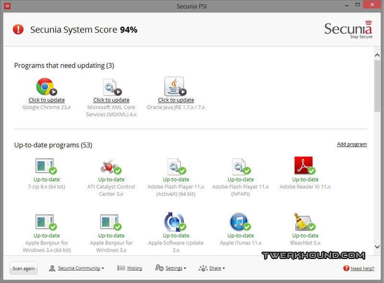Screen dimensions: 384x283
Task: Close the Secunia PSI window
Action: pos(372,5)
